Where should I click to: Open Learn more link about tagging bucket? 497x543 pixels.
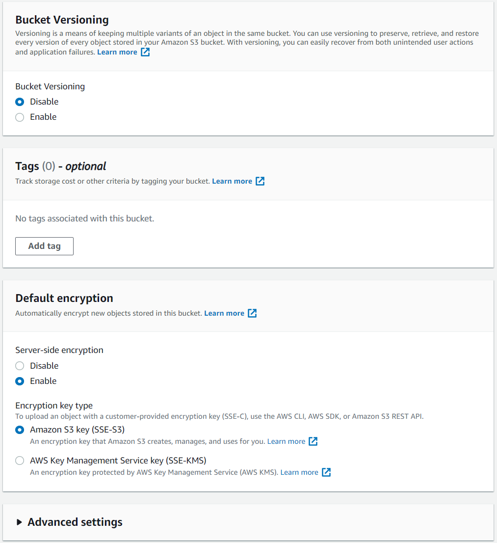232,181
